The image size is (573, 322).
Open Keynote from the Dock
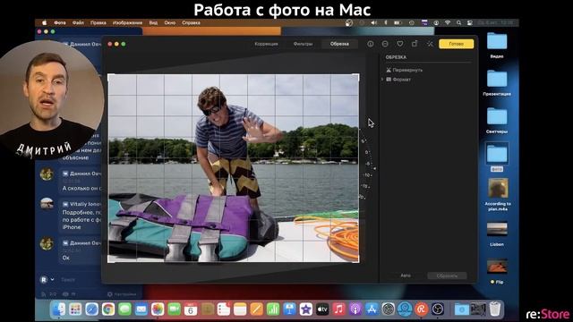(x=289, y=309)
